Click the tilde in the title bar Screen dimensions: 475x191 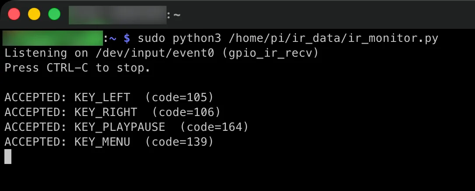(177, 15)
